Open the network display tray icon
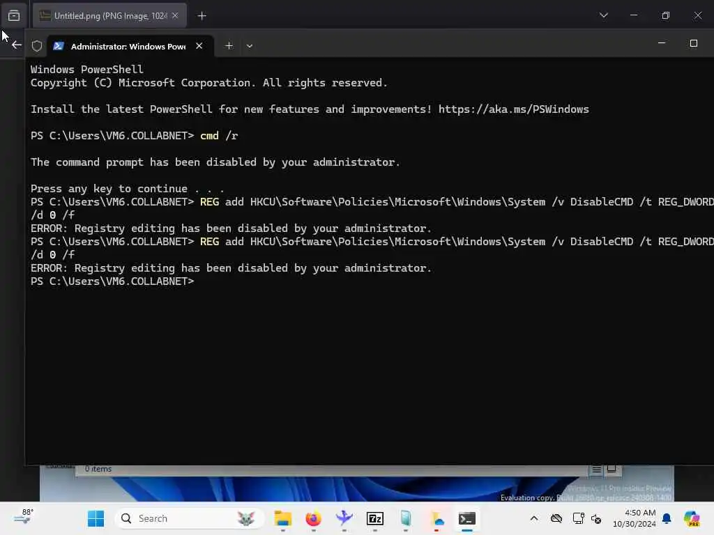The height and width of the screenshot is (535, 714). tap(578, 518)
